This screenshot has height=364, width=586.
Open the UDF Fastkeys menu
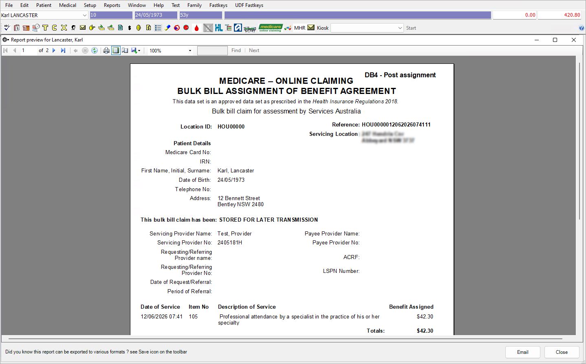(249, 5)
